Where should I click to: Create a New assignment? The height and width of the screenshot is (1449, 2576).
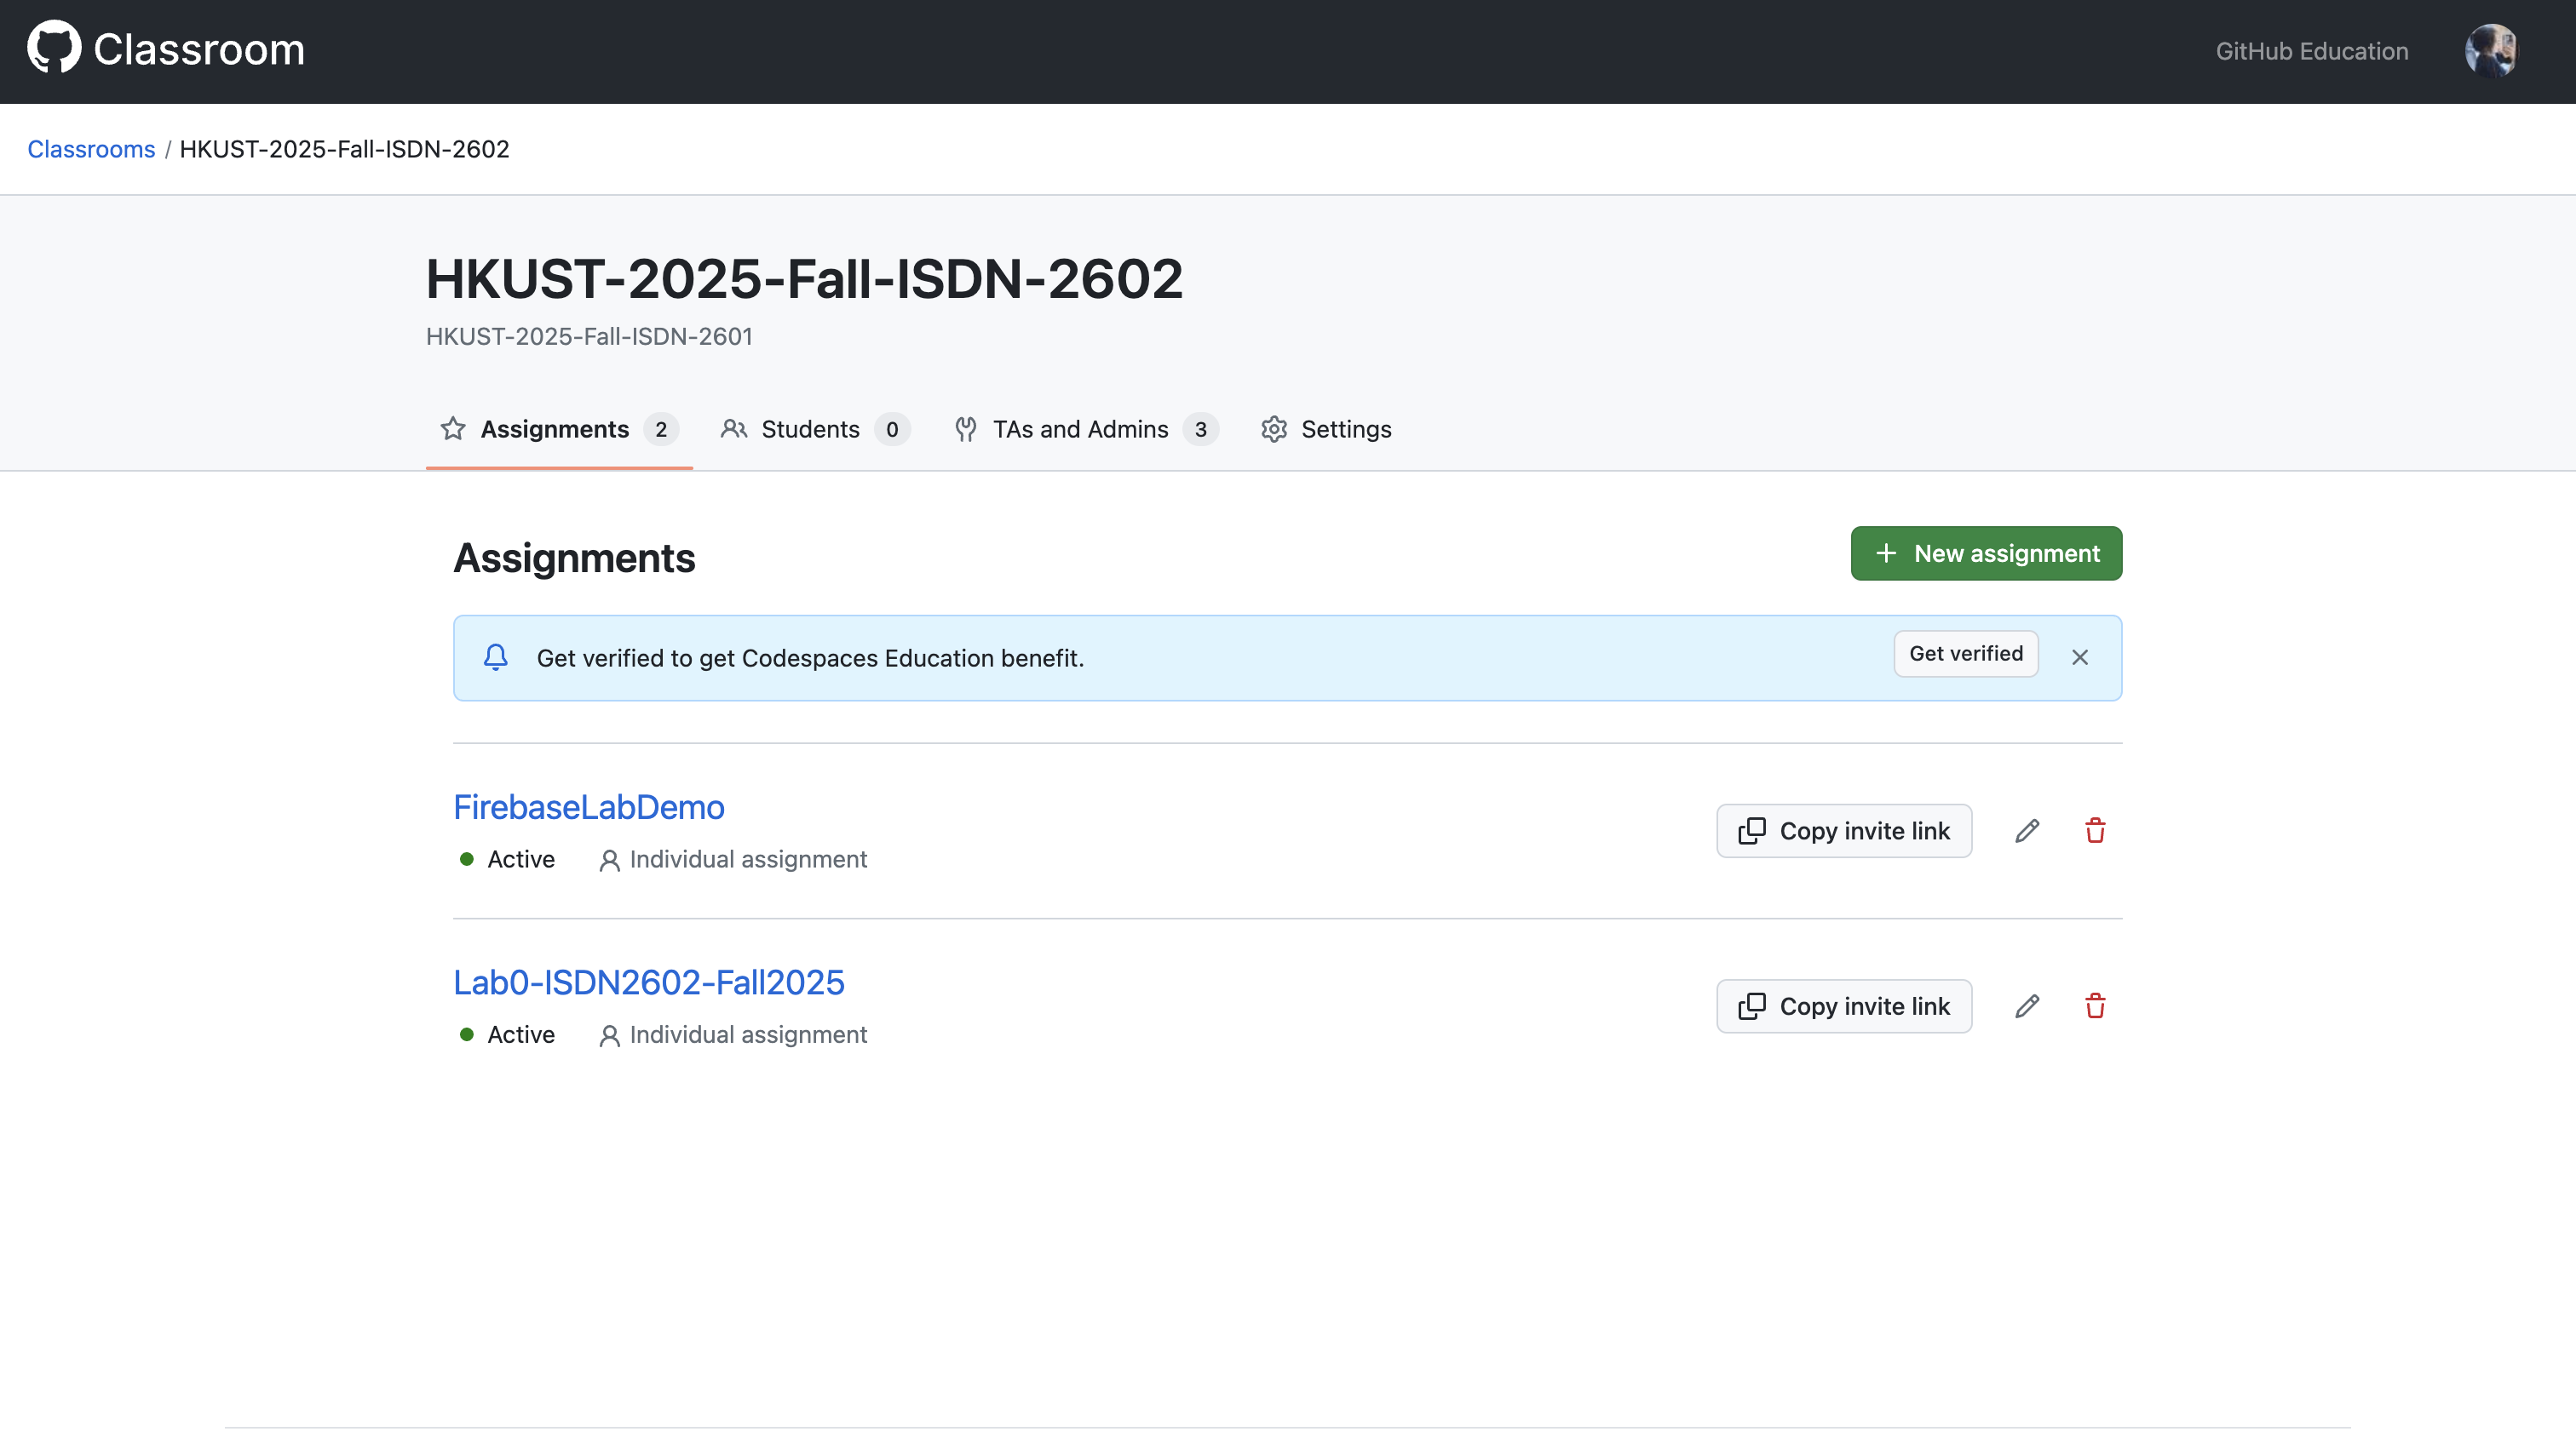pos(1985,553)
